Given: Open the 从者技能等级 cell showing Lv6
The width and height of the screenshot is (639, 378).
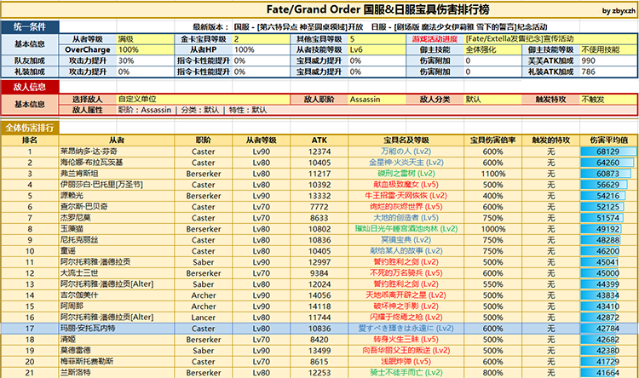Looking at the screenshot, I should pyautogui.click(x=377, y=49).
